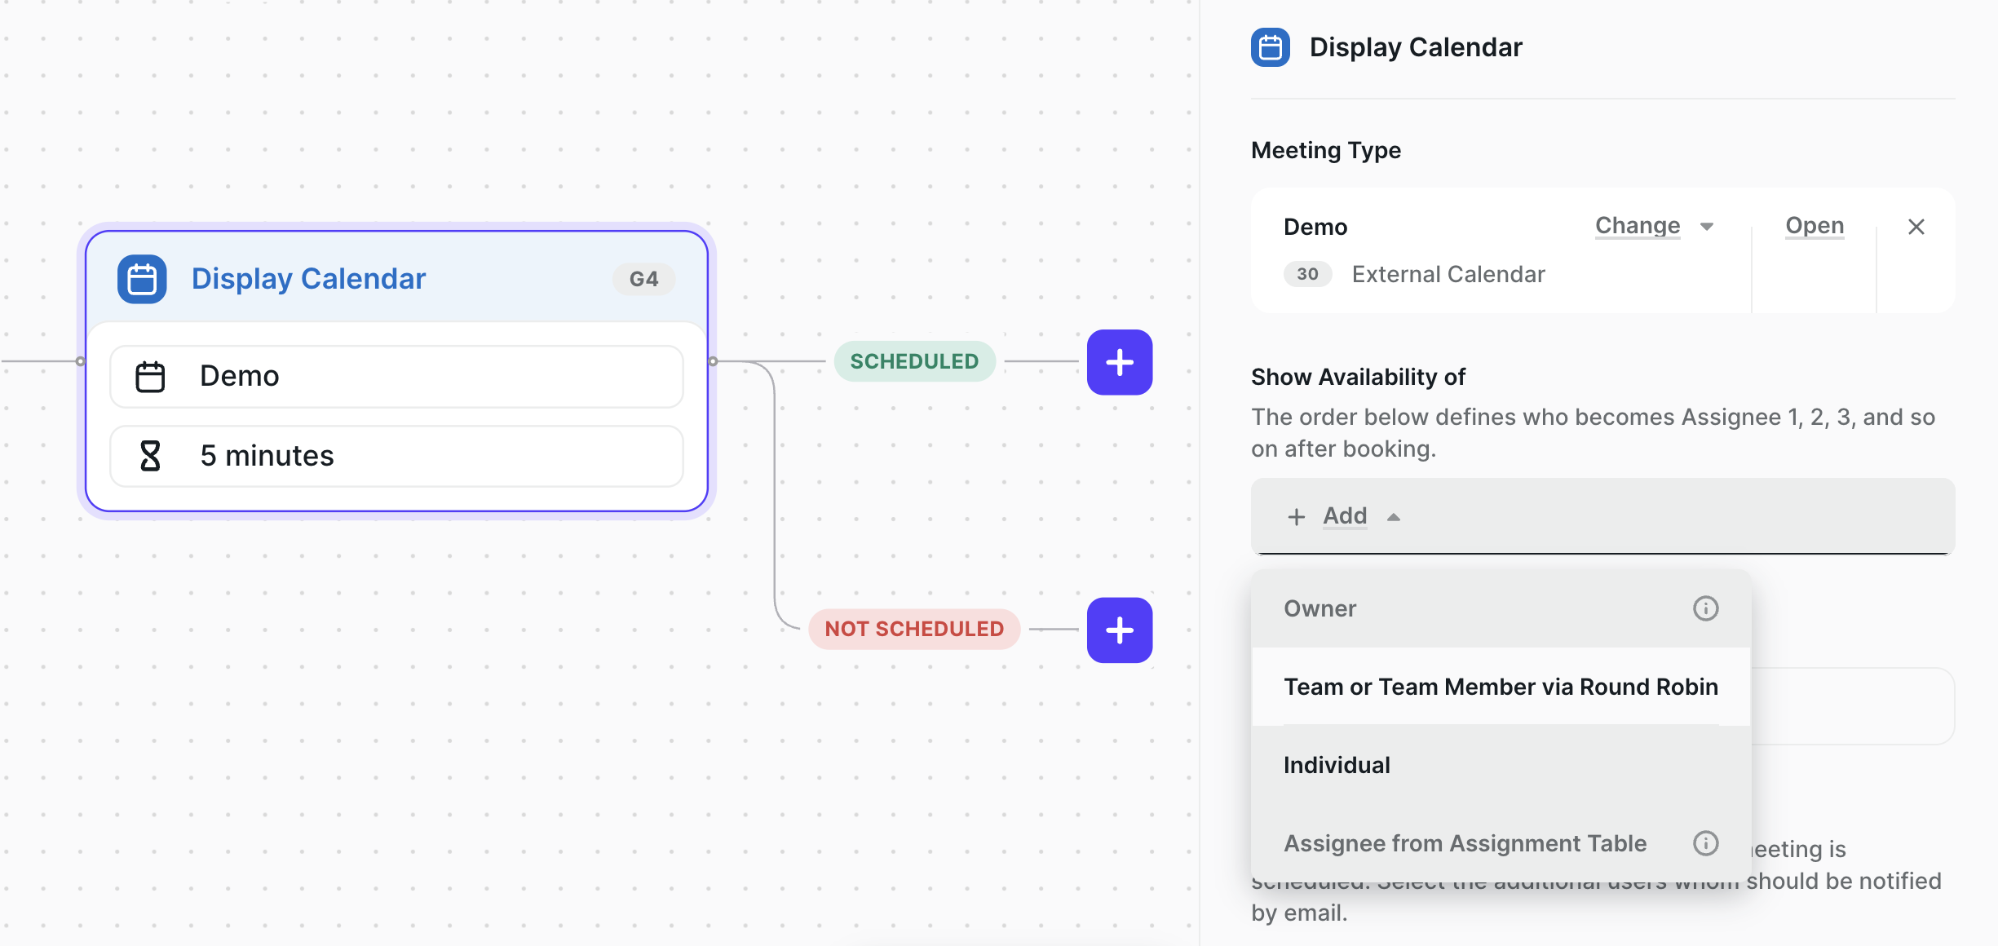Click the NOT SCHEDULED branch label
Screen dimensions: 1998x946
point(914,629)
